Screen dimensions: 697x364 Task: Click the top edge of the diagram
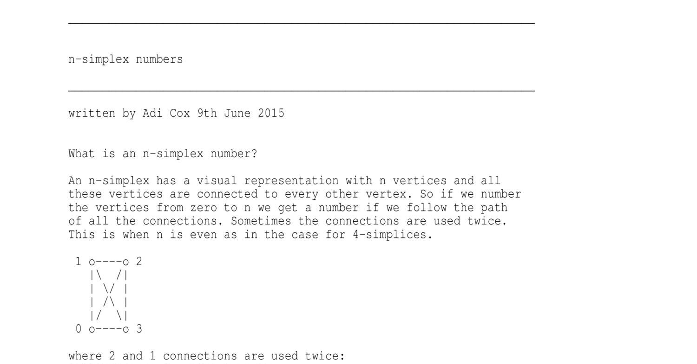click(109, 262)
